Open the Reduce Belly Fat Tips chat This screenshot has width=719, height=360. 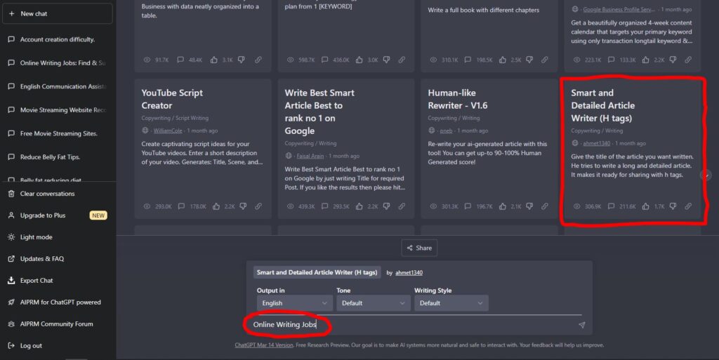point(58,157)
